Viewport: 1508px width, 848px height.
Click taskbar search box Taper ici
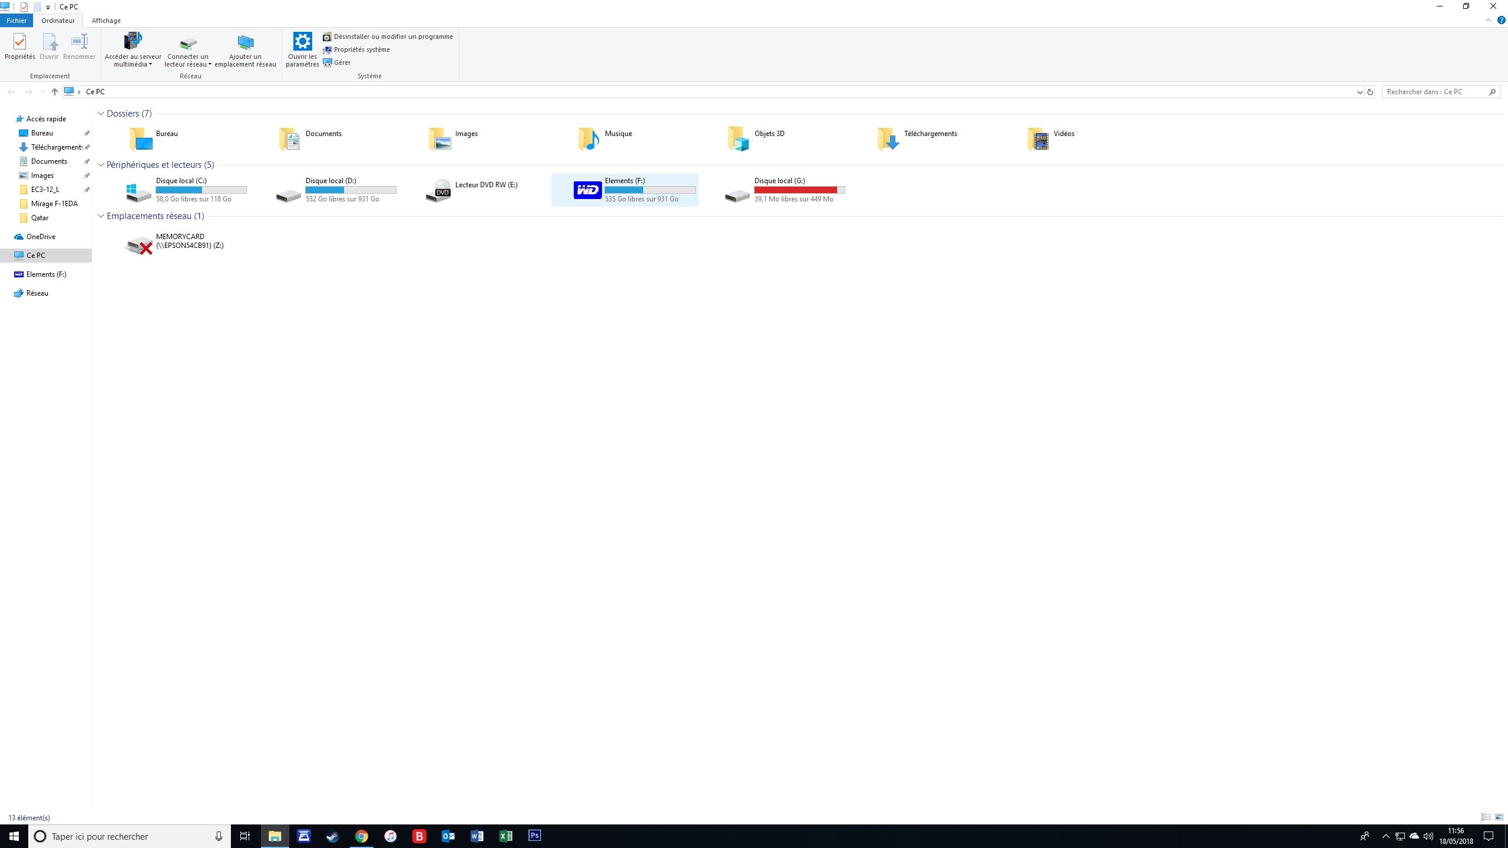[130, 836]
